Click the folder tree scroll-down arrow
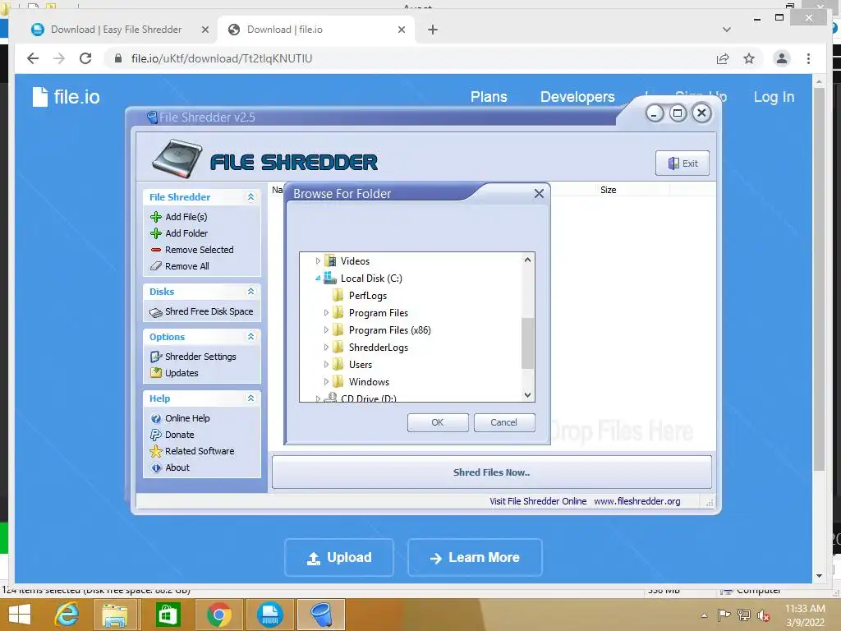841x631 pixels. click(x=528, y=395)
